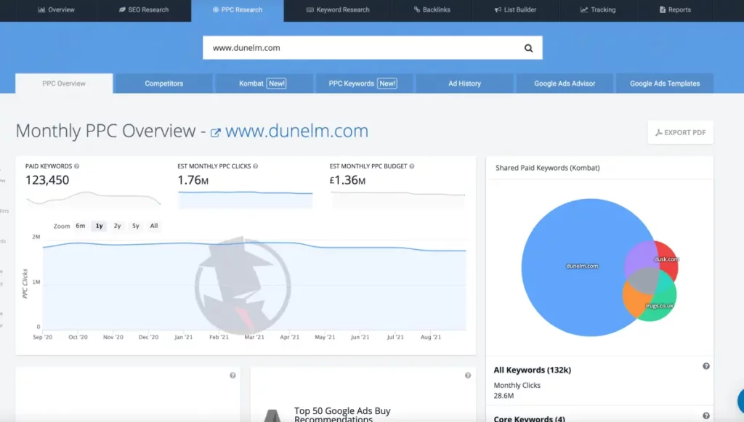Click the Core Keywords help icon
The width and height of the screenshot is (744, 422).
click(x=706, y=416)
